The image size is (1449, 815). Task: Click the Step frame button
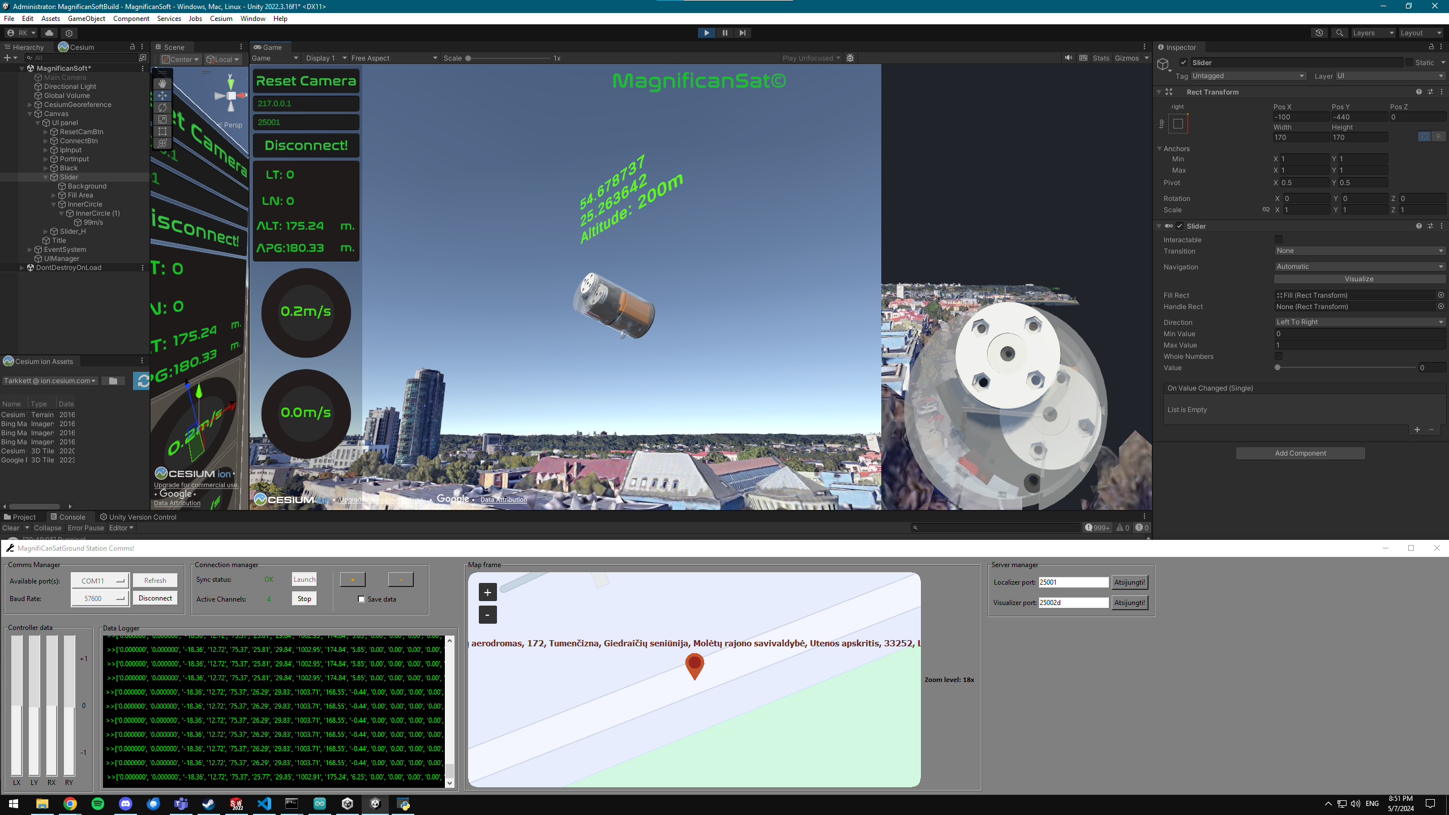click(x=742, y=33)
